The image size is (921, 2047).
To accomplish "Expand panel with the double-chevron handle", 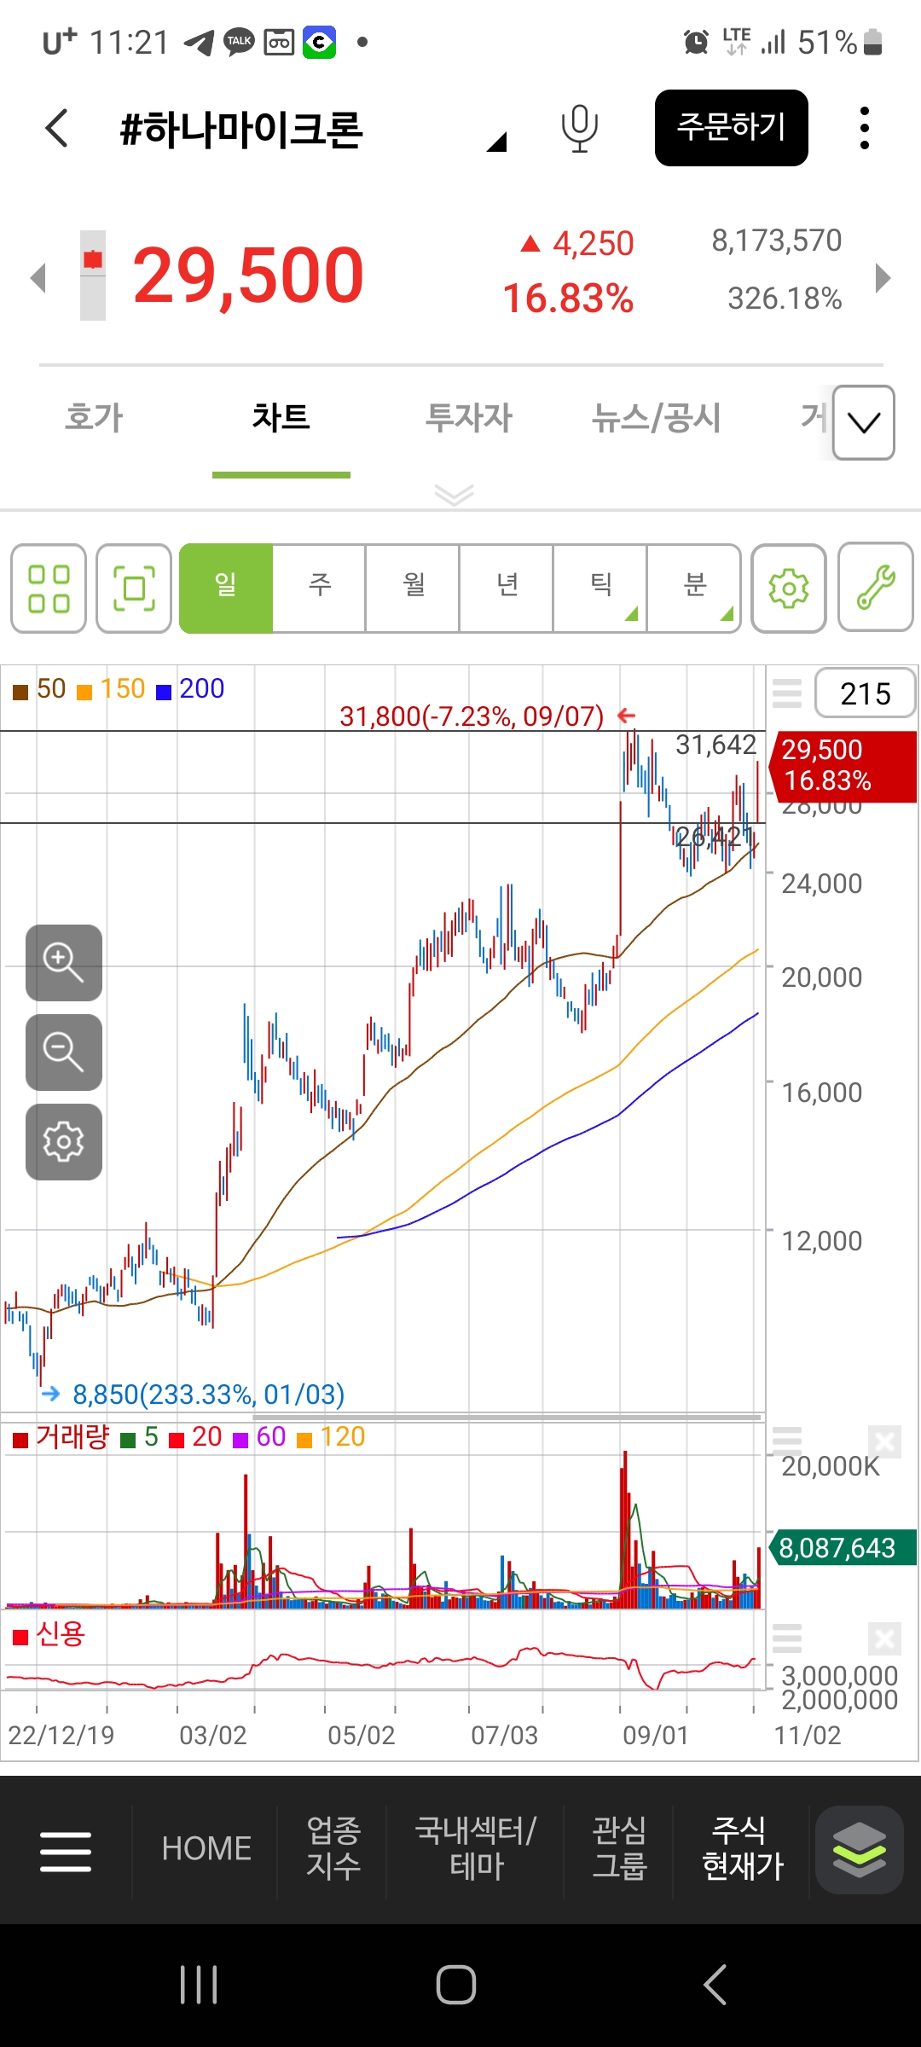I will pos(454,495).
